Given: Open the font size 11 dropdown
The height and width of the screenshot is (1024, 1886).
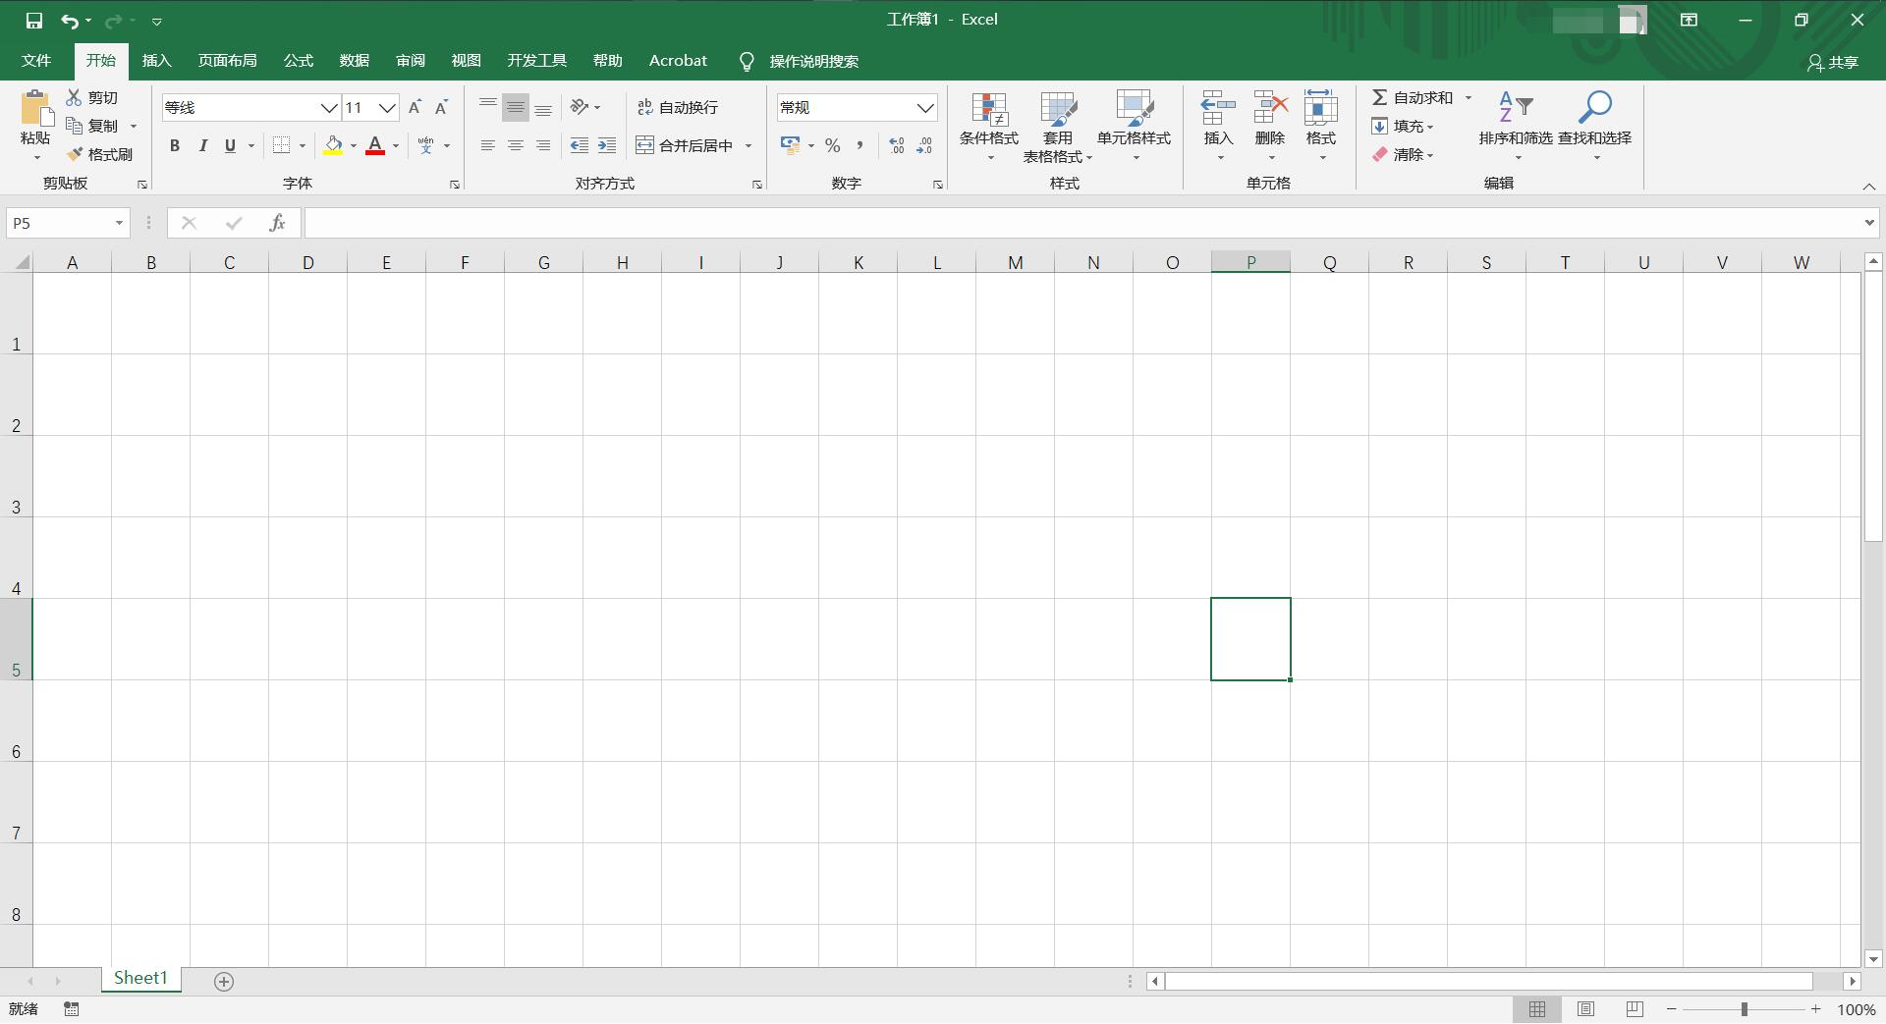Looking at the screenshot, I should [x=387, y=107].
